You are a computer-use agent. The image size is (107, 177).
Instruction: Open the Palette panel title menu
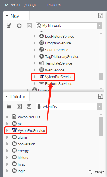(7, 97)
